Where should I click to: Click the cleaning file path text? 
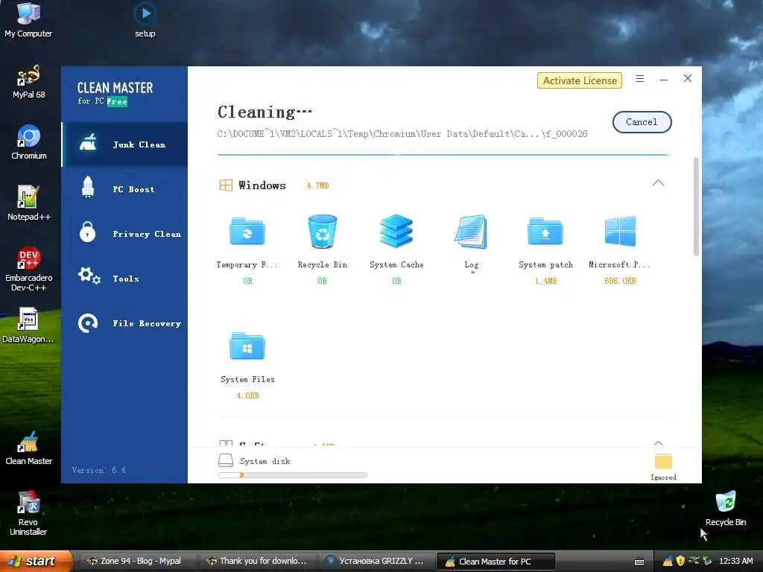pos(402,134)
